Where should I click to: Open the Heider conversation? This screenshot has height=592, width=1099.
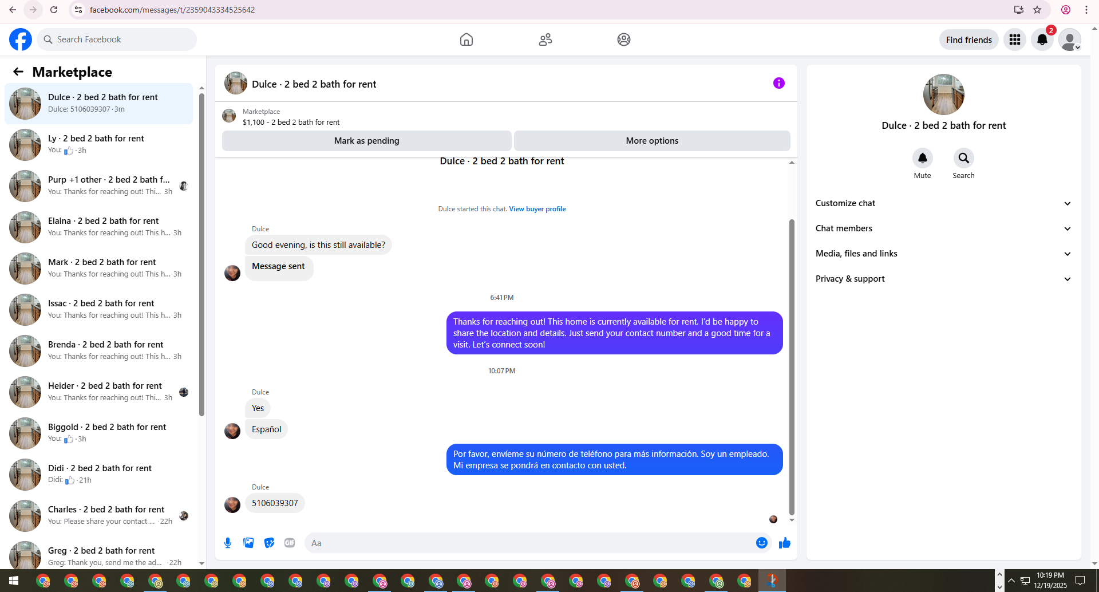(98, 392)
